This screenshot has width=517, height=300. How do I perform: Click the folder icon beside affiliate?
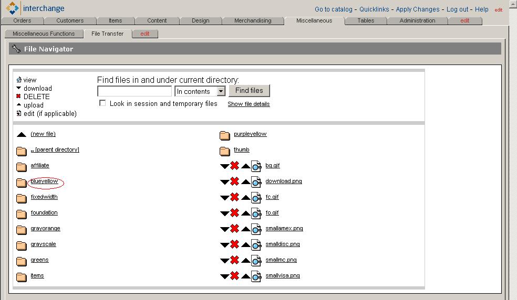(x=22, y=167)
